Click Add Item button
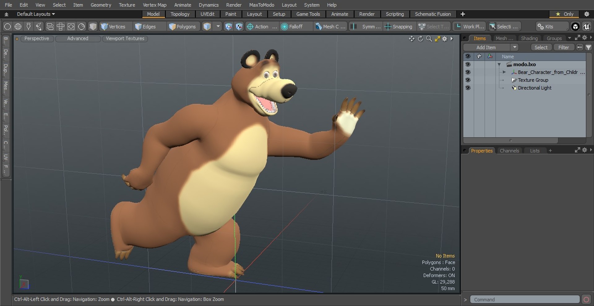This screenshot has height=306, width=594. click(x=486, y=47)
